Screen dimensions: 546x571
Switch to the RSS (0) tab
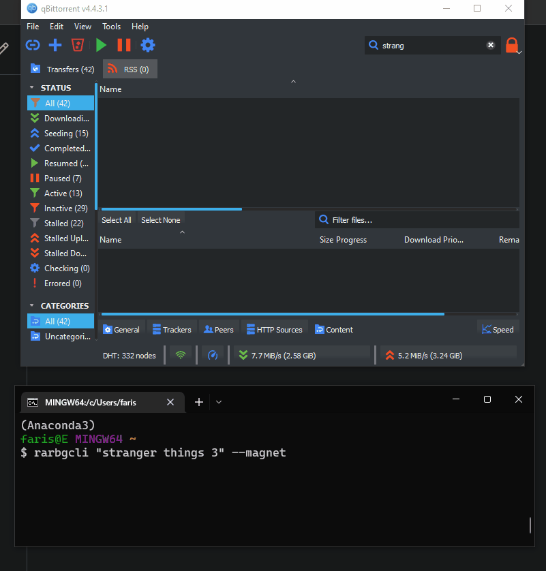[130, 70]
